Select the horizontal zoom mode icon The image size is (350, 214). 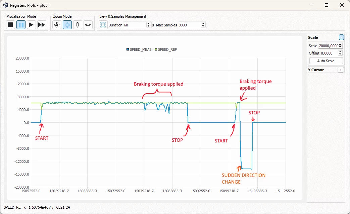(88, 25)
